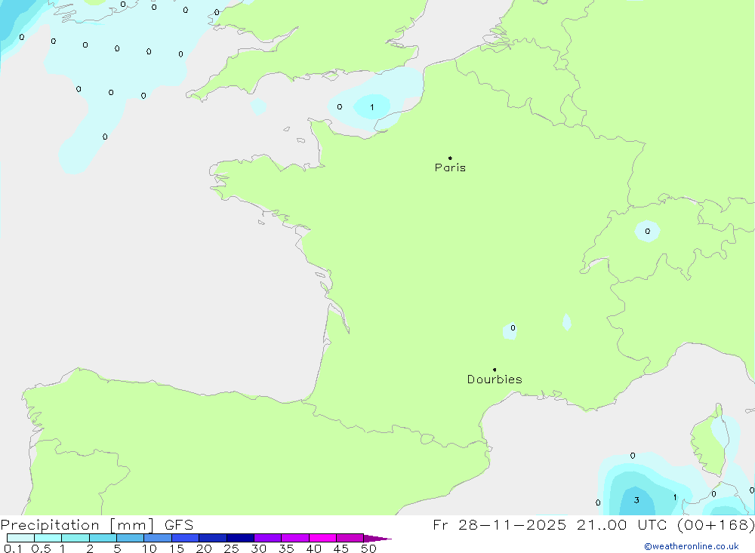Pick legend swatch between 1 and 2

point(75,538)
